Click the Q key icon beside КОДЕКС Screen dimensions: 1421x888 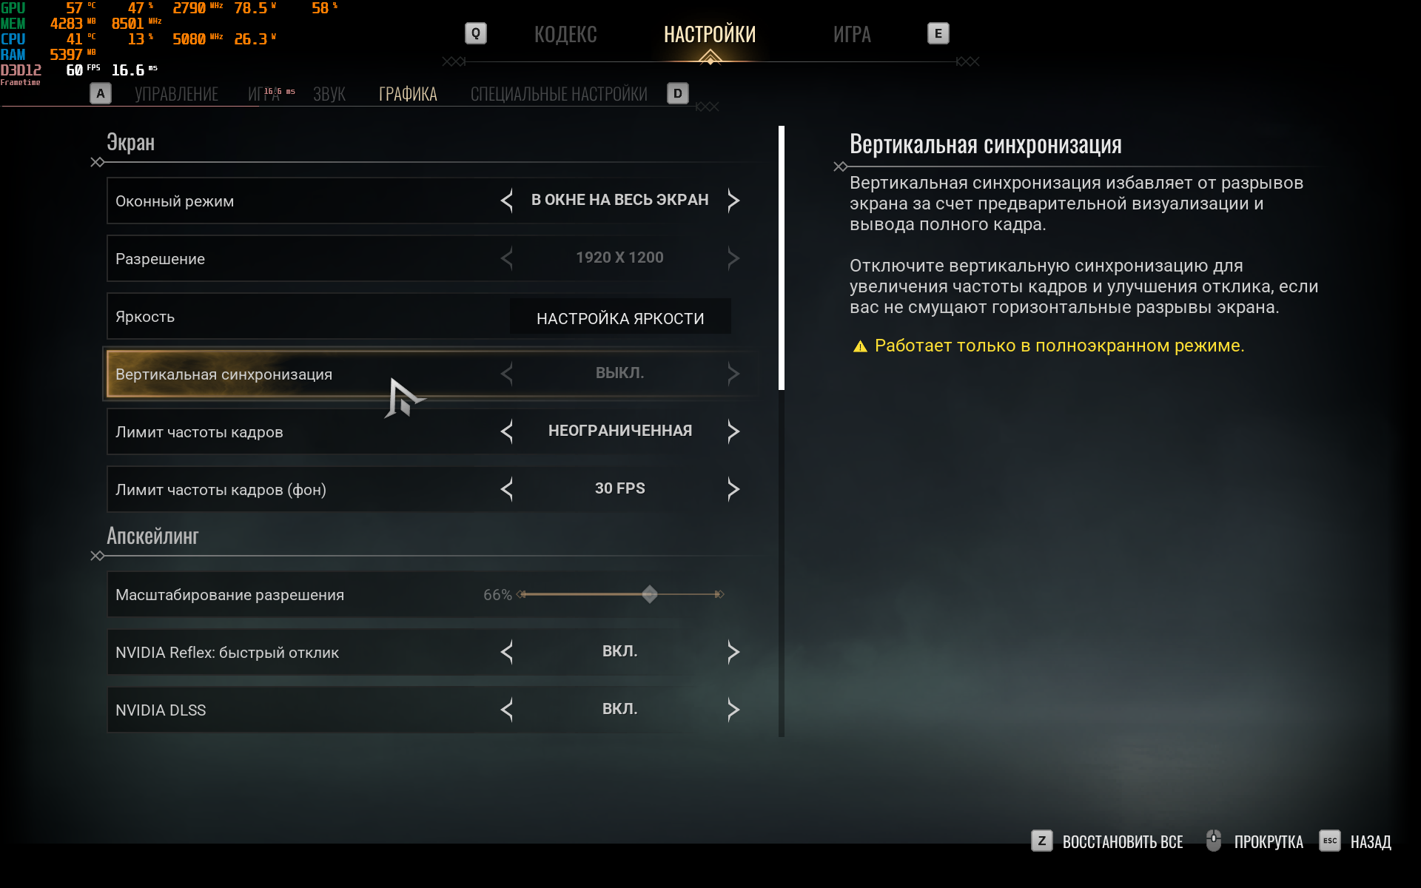pos(476,33)
